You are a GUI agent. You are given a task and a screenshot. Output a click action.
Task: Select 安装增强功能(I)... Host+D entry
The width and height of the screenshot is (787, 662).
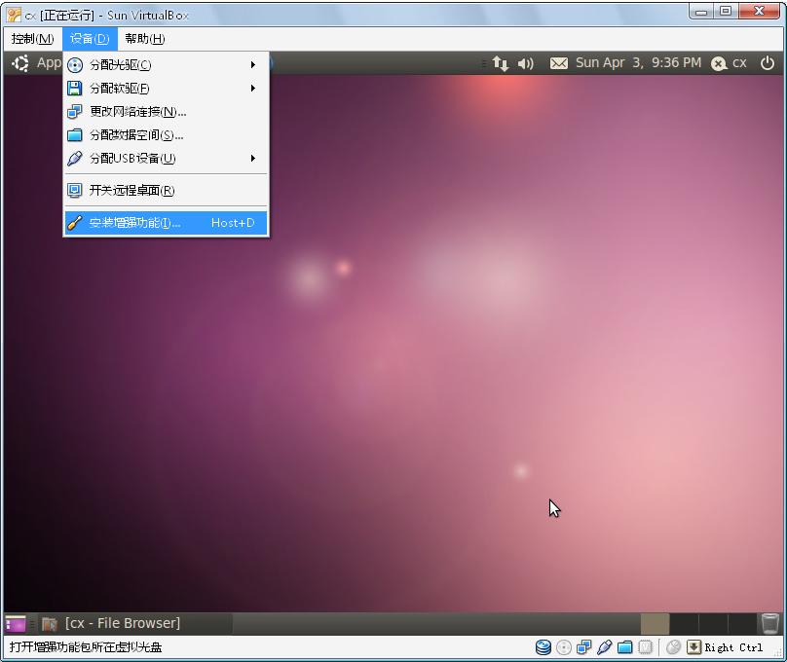tap(166, 223)
